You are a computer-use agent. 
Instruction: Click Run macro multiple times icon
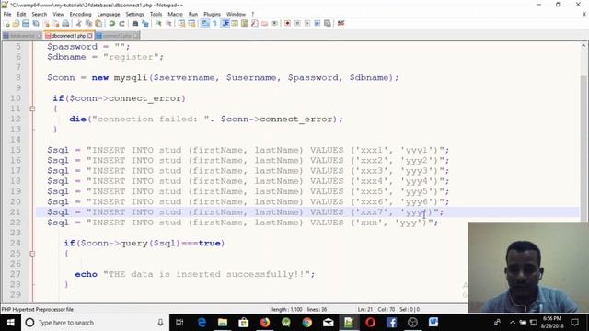pos(318,23)
